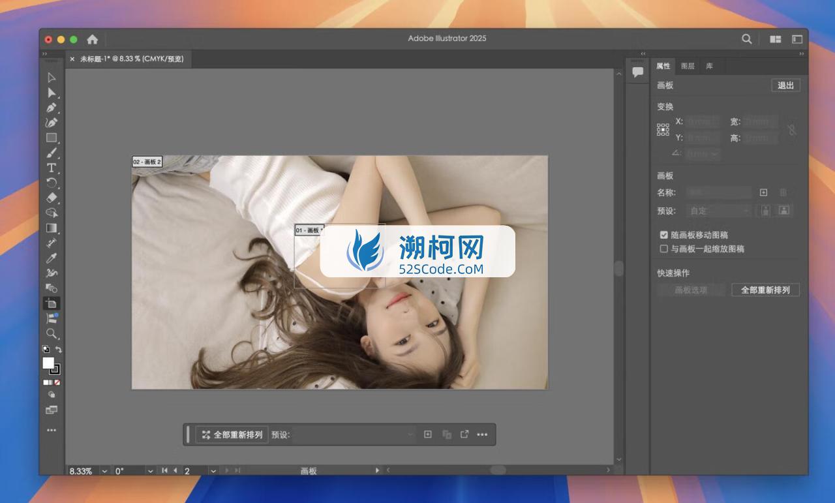Select the align/distribute tool with blue dot
The height and width of the screenshot is (503, 835).
pyautogui.click(x=52, y=318)
